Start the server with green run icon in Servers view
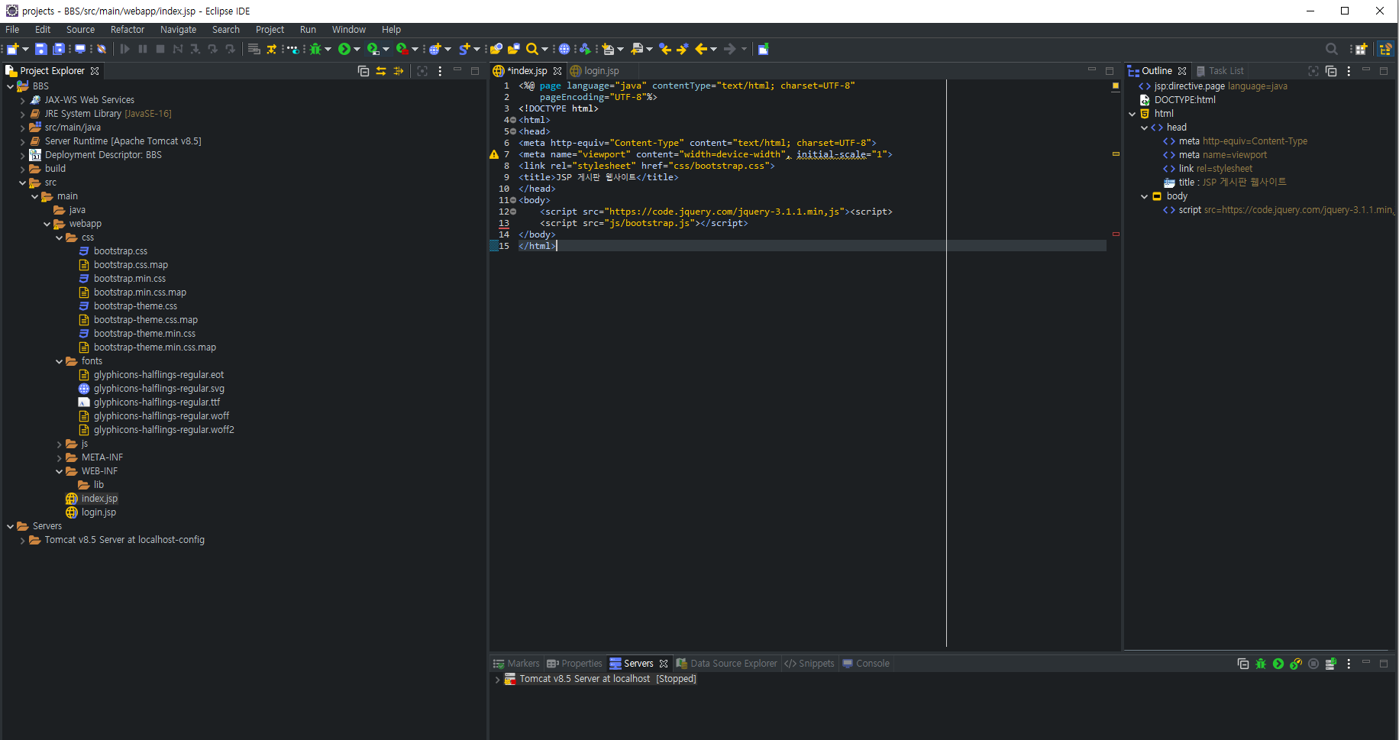 [1278, 664]
